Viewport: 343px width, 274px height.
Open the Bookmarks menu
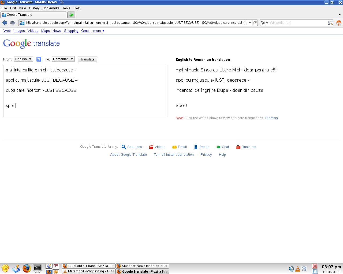pos(51,8)
